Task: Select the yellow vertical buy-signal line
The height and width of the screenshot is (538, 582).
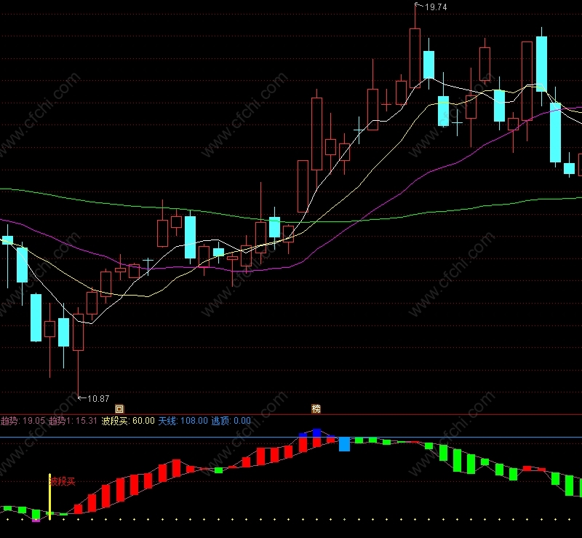Action: (x=49, y=497)
